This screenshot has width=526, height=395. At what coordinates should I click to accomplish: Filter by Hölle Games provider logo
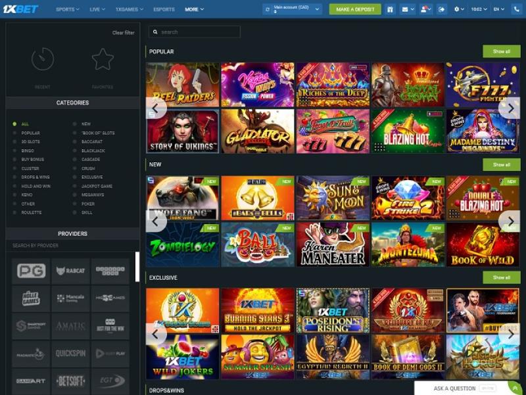[31, 298]
